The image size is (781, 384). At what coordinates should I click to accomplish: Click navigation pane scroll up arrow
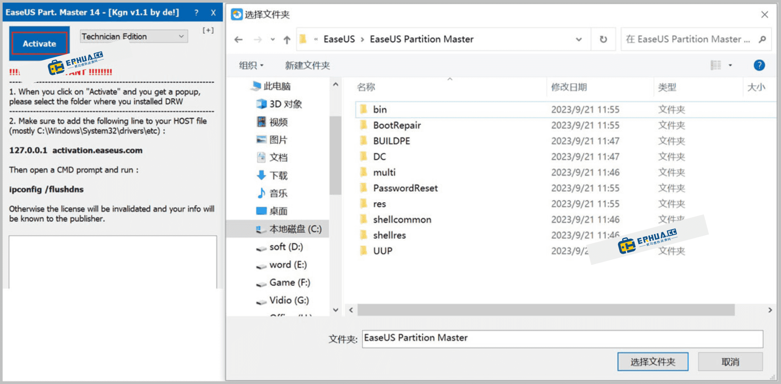click(335, 85)
